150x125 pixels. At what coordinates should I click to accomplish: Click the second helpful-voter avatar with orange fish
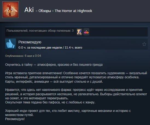(86, 32)
